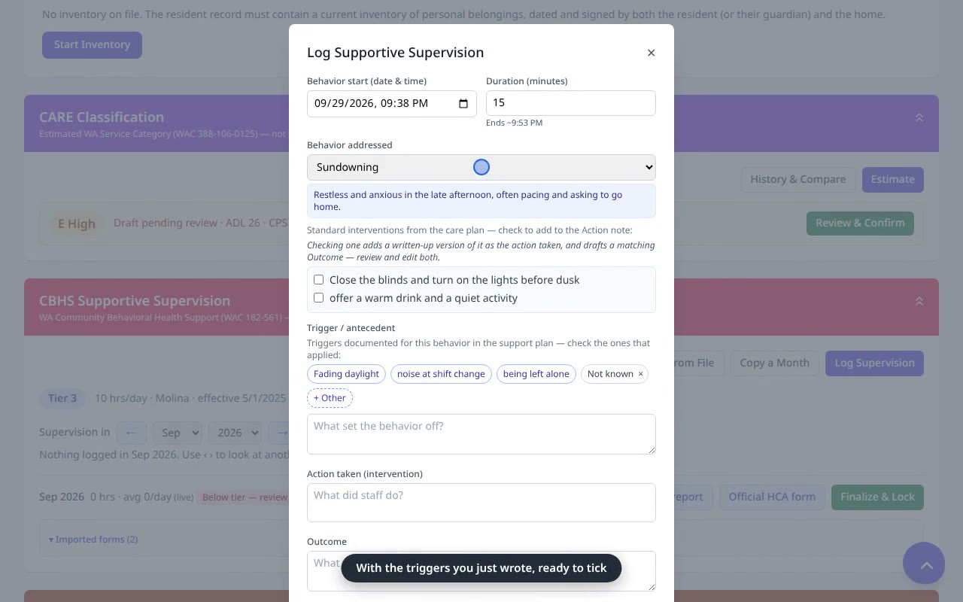This screenshot has height=602, width=963.
Task: Click the "What did staff do?" action field
Action: [x=481, y=503]
